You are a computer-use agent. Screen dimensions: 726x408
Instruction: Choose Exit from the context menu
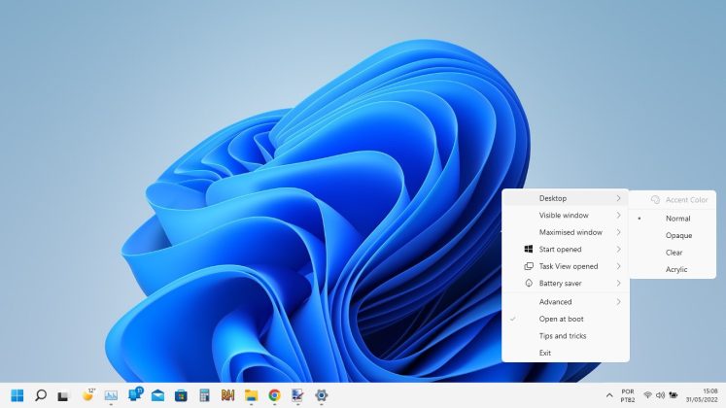566,353
